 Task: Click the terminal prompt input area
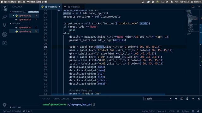pos(94,105)
